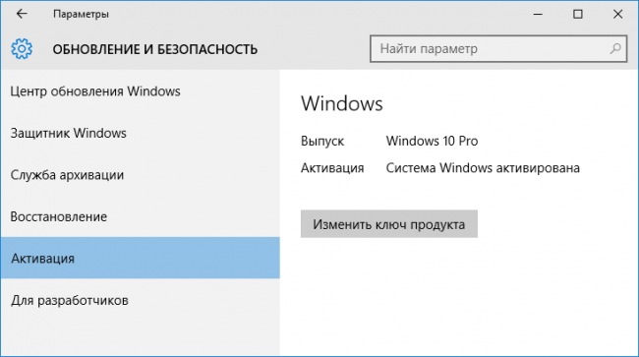Click 'ОБНОВЛЕНИЕ И БЕЗОПАСНОСТЬ' header title
Image resolution: width=639 pixels, height=357 pixels.
click(x=155, y=49)
